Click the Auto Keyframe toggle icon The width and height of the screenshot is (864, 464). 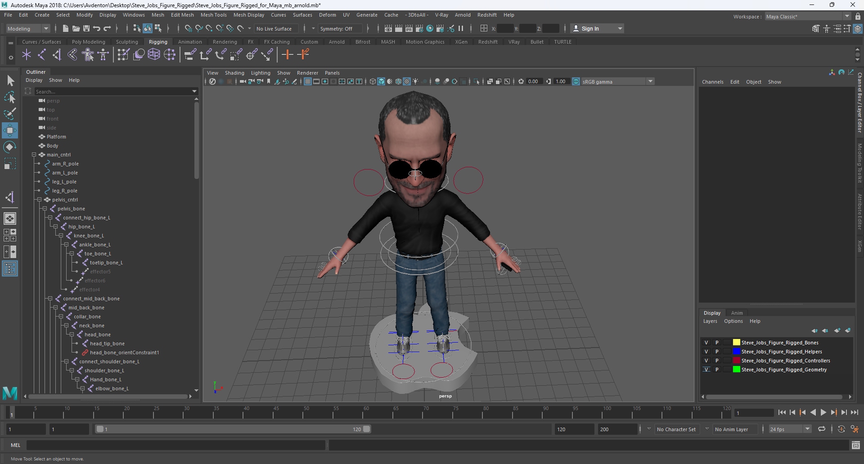pos(841,429)
